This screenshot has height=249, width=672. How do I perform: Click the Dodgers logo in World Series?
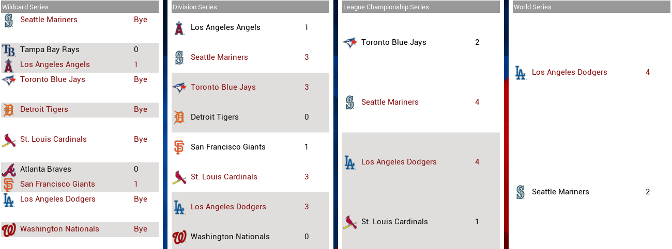point(520,73)
